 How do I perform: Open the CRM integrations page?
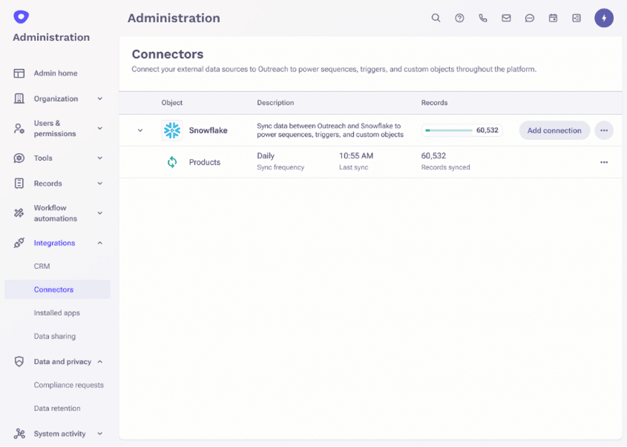tap(42, 267)
